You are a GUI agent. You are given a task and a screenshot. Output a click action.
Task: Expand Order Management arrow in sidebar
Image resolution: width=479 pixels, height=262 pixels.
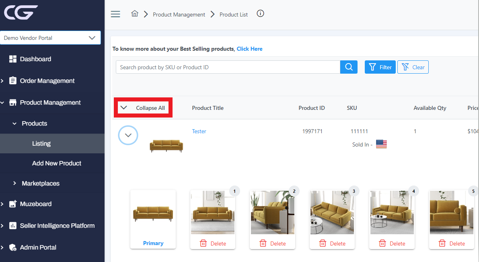2,81
